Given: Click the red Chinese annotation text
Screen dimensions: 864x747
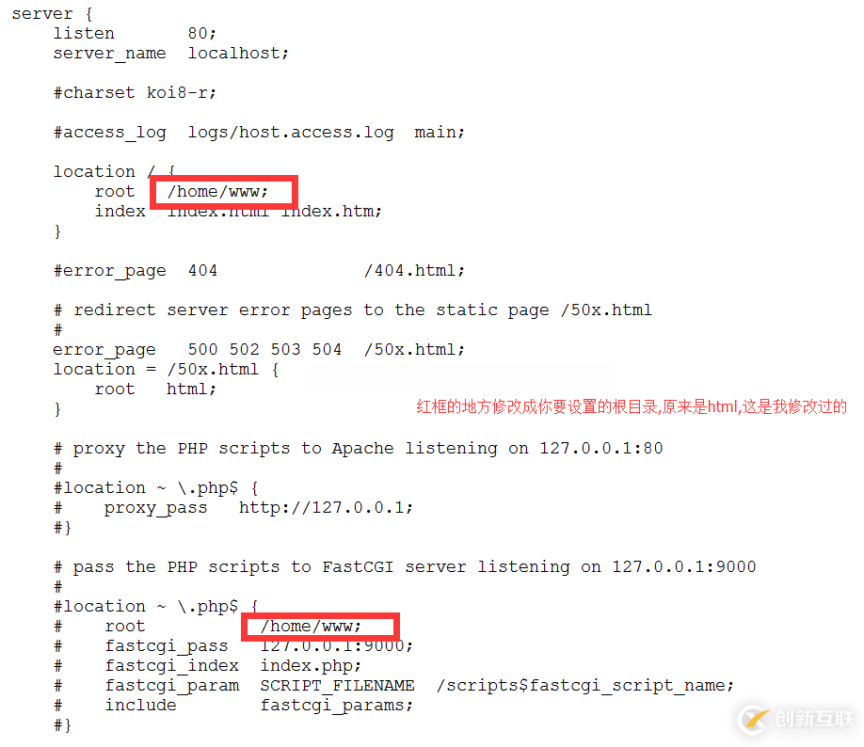Looking at the screenshot, I should [632, 407].
